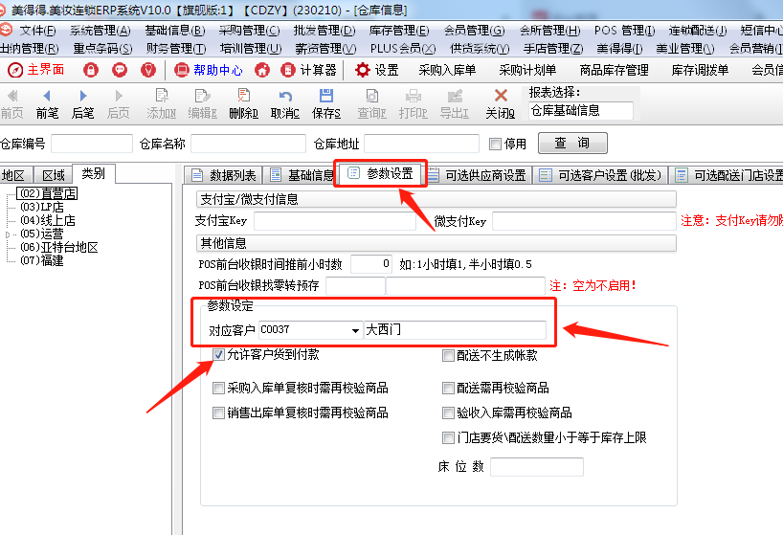
Task: Select (02)直营店 in tree
Action: (x=48, y=193)
